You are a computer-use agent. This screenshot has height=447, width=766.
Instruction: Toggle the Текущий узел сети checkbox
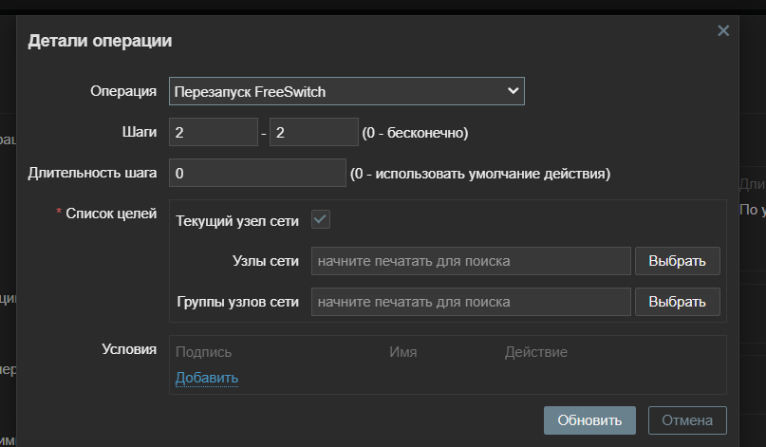pos(321,220)
